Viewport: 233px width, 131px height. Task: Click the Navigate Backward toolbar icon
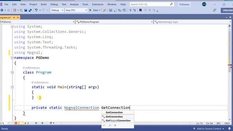click(x=2, y=10)
